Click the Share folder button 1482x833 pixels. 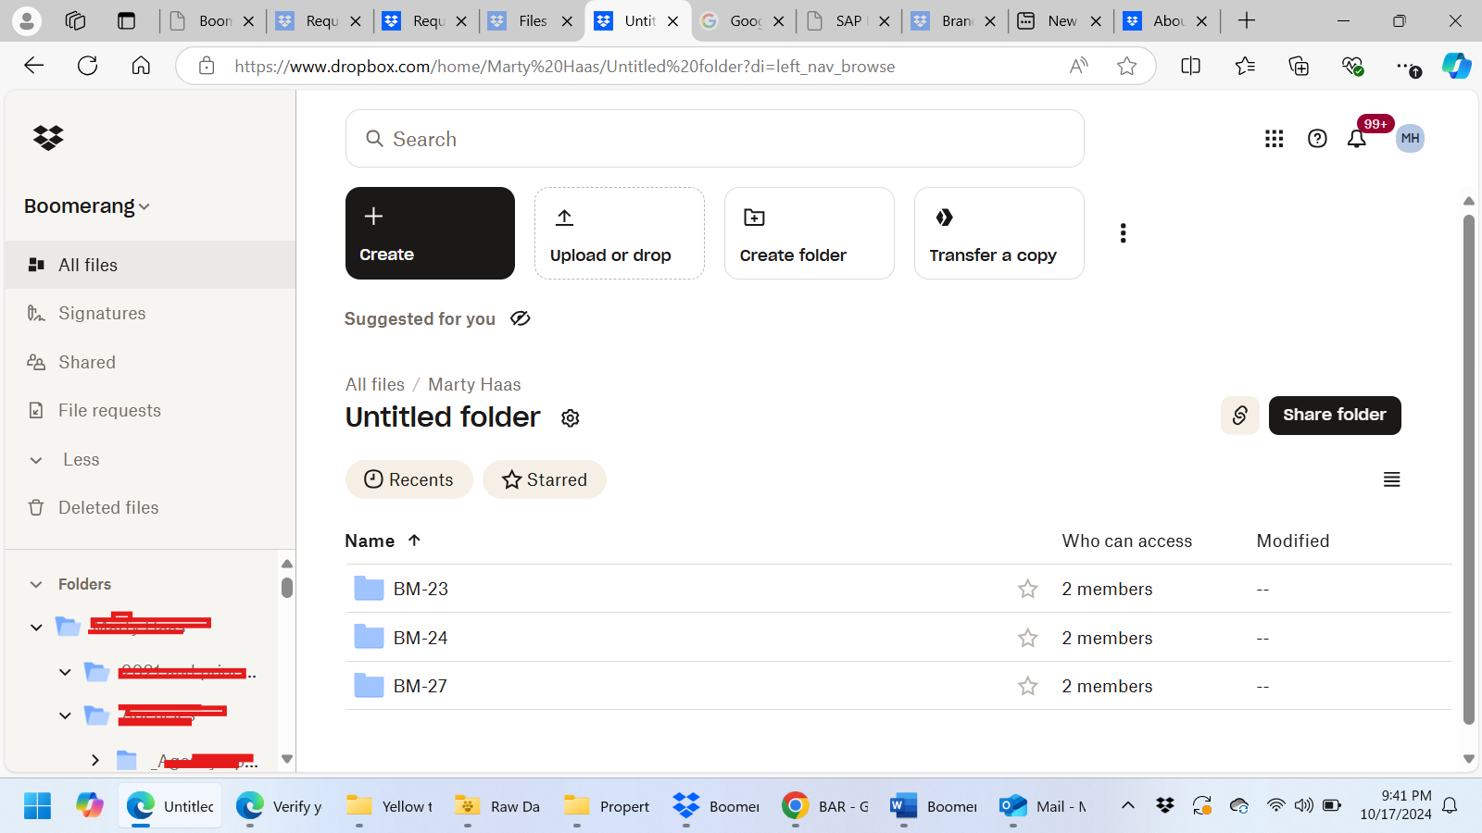[1334, 415]
